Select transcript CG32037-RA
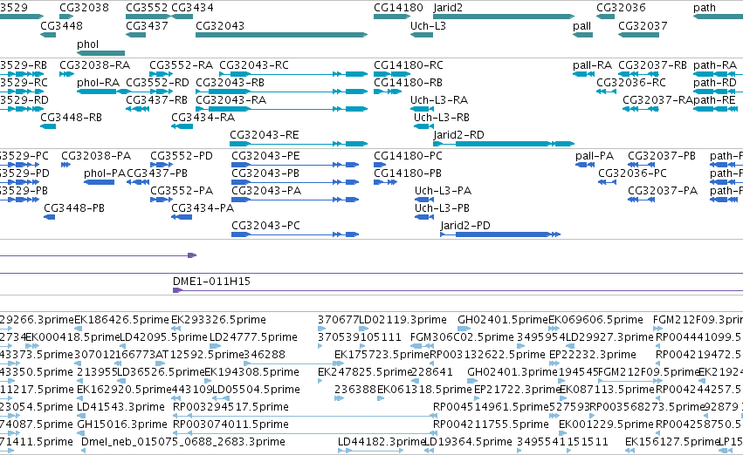Screen dimensions: 743x455 (657, 99)
